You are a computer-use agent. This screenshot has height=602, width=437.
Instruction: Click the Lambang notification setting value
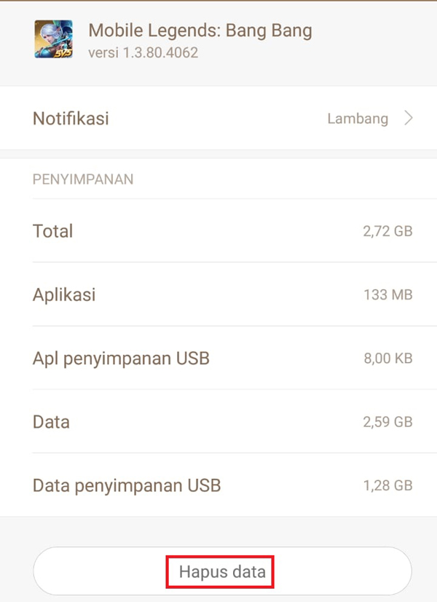(x=358, y=119)
